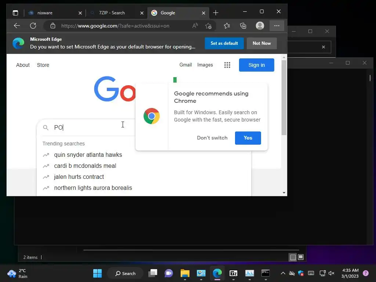Click Set as default in Edge banner
The width and height of the screenshot is (376, 282).
(224, 43)
